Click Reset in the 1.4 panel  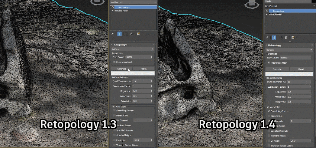coord(301,69)
